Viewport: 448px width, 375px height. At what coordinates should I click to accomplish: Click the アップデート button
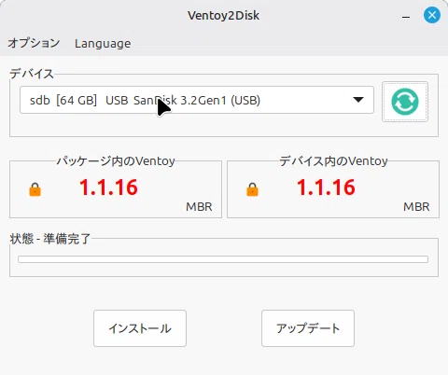(308, 328)
